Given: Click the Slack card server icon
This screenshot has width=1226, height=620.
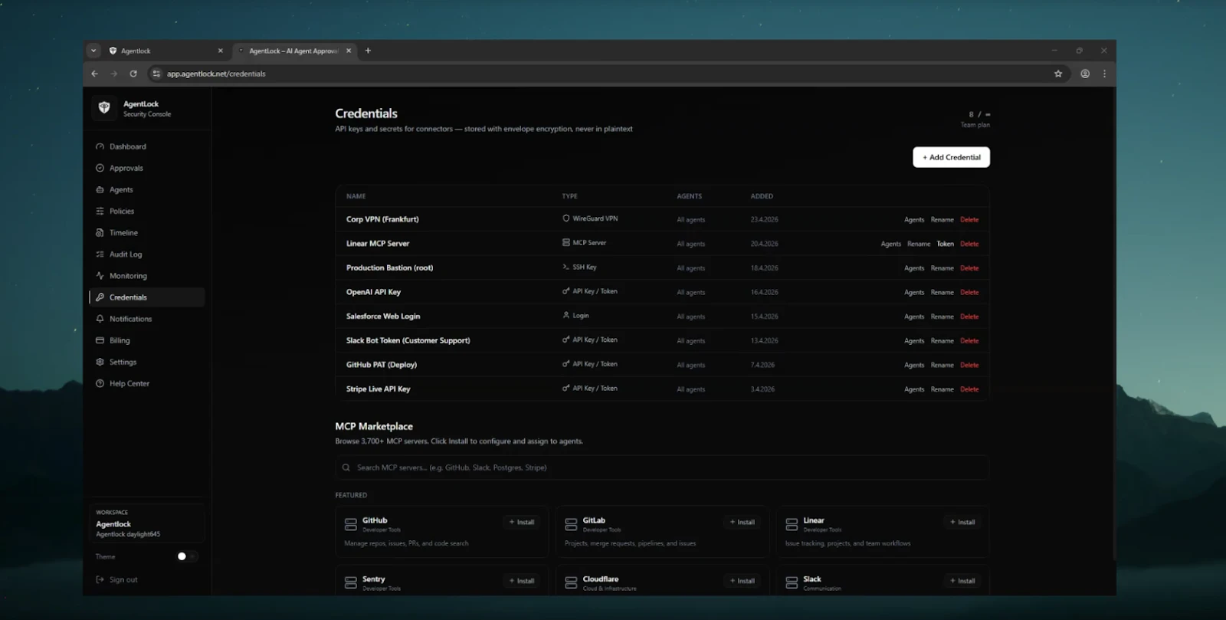Looking at the screenshot, I should pos(792,583).
